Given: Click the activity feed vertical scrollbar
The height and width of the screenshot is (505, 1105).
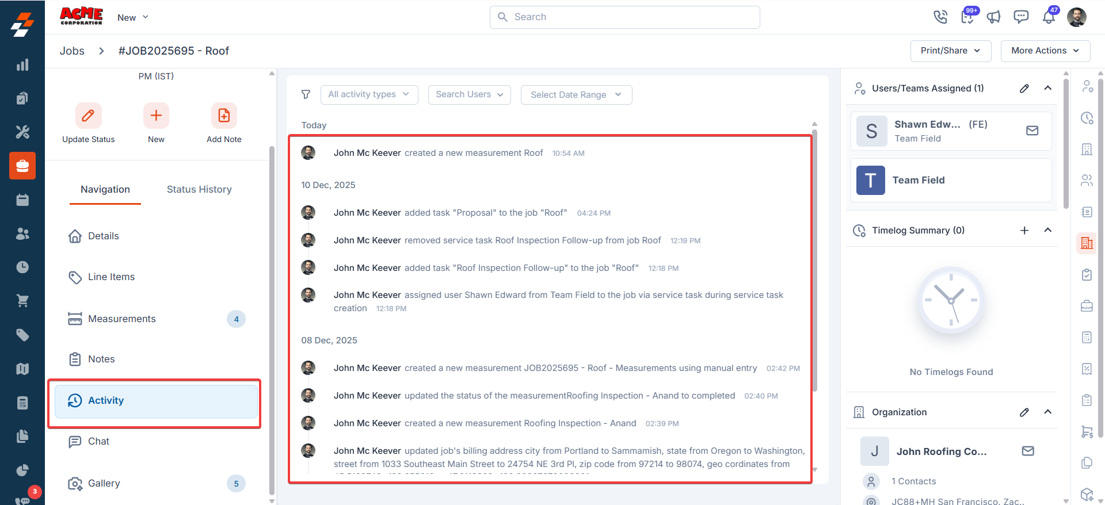Looking at the screenshot, I should 814,260.
